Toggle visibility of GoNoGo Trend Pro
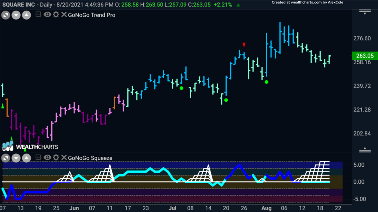The image size is (378, 212). coord(47,14)
